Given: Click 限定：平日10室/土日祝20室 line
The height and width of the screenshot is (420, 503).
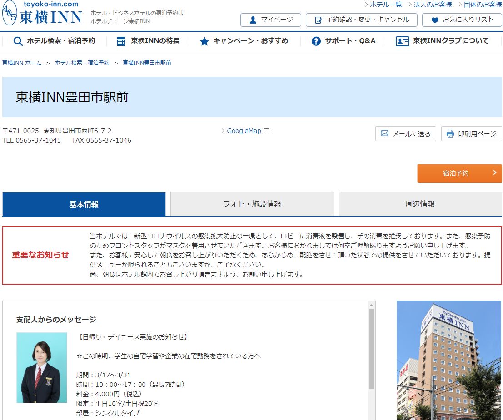Looking at the screenshot, I should pos(117,404).
